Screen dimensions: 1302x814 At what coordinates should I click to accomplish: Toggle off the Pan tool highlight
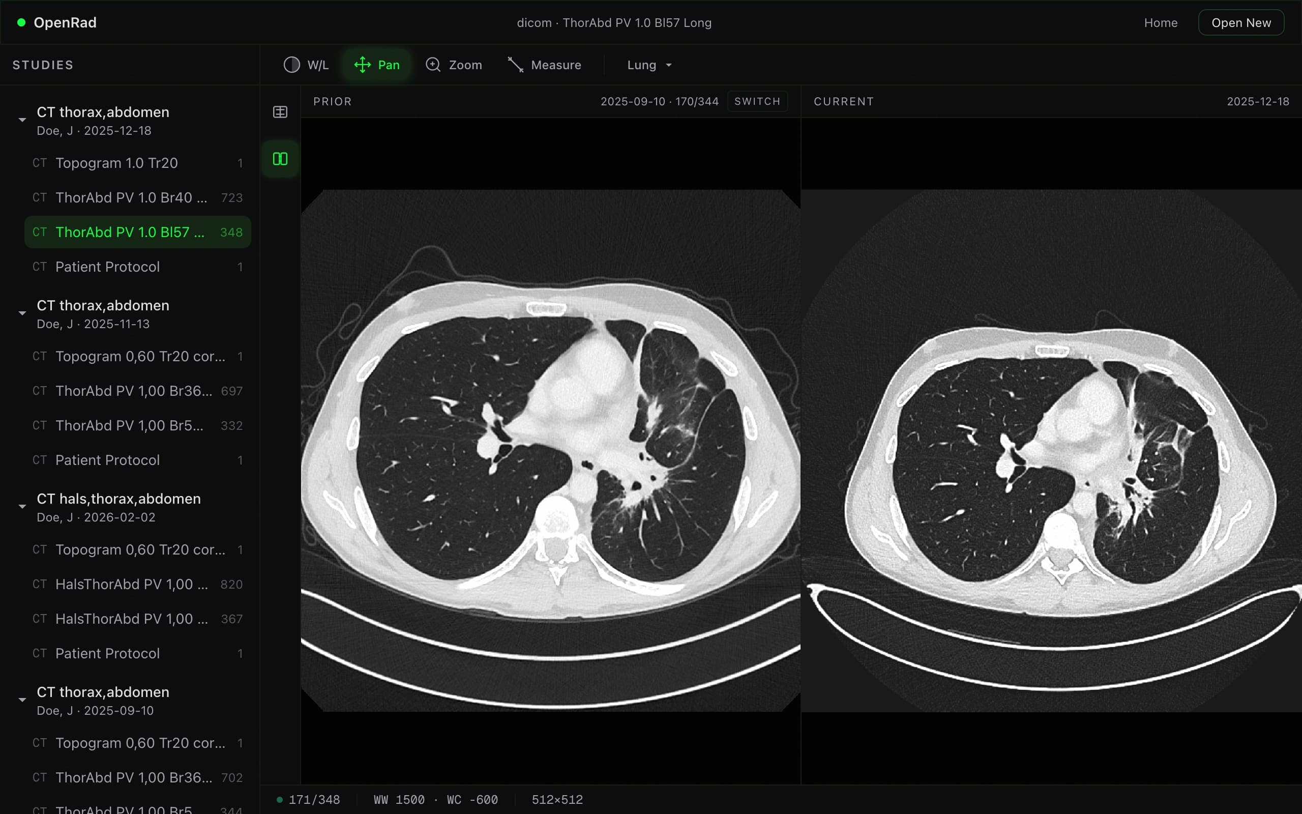376,65
